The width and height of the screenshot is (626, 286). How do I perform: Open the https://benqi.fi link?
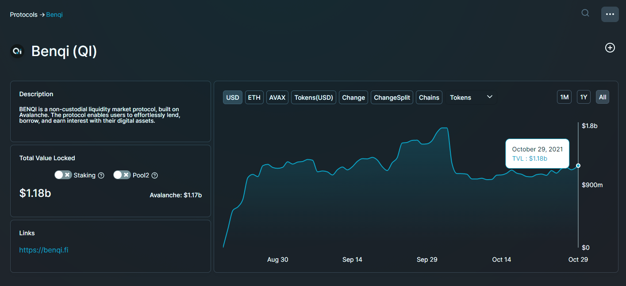click(x=44, y=250)
